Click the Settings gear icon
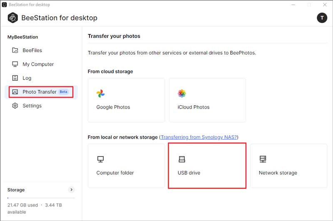Screen dimensions: 333x221 click(x=15, y=106)
